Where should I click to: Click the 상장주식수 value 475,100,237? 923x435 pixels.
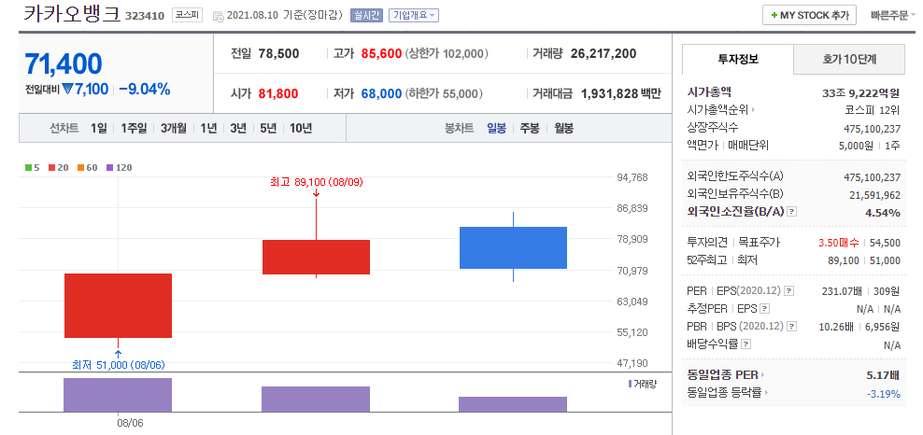click(872, 129)
